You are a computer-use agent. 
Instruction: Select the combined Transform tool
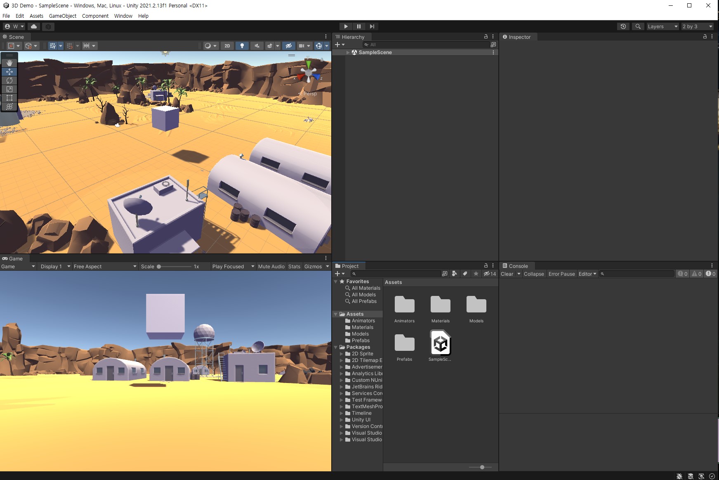coord(9,106)
